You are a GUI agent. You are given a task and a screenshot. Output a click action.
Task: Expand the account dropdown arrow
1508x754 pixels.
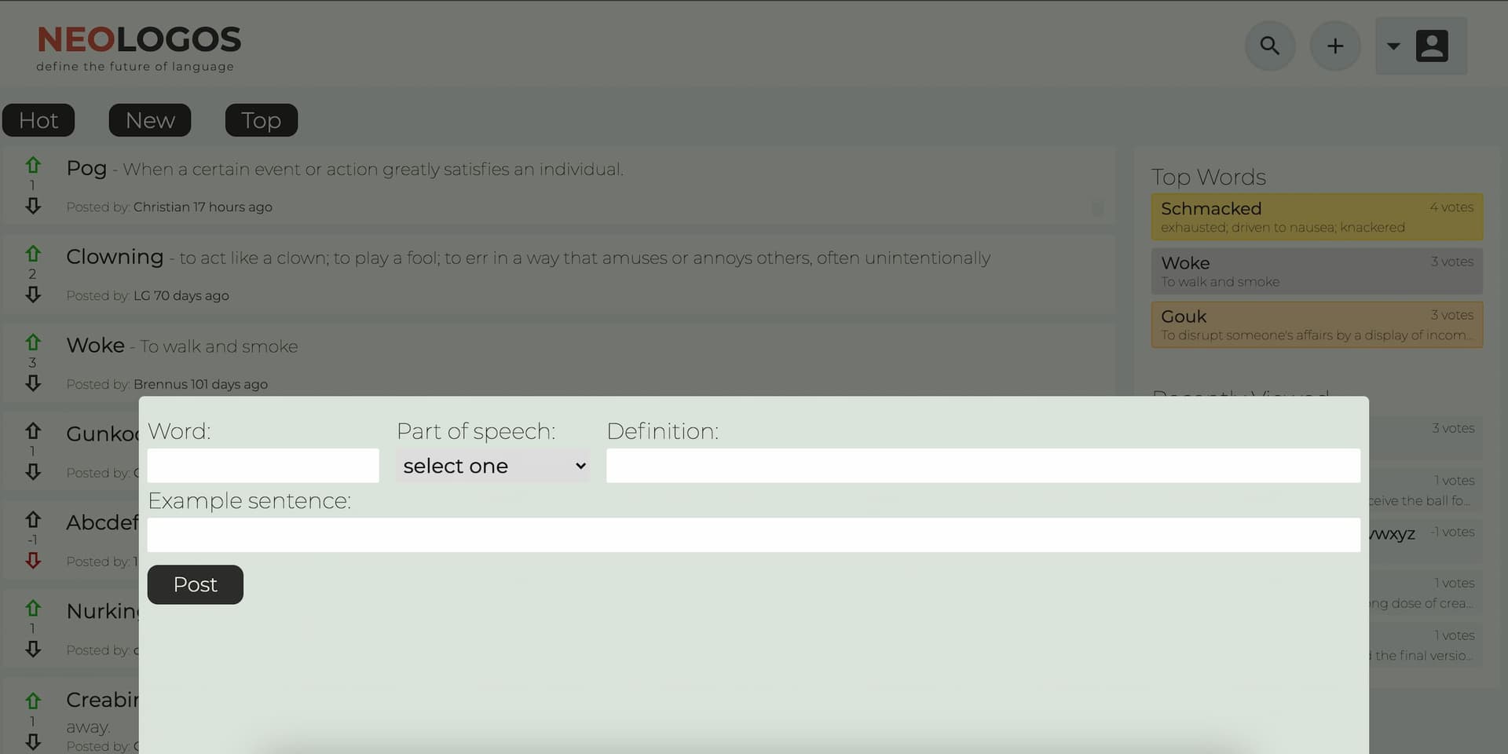(x=1393, y=46)
